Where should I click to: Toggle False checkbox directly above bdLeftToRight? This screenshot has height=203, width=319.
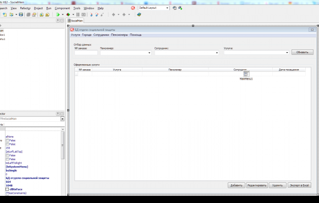[x=7, y=159]
